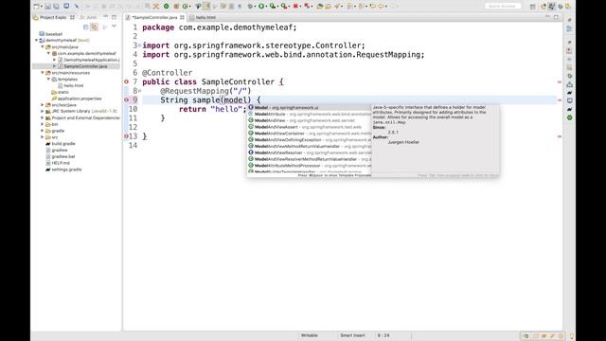Click the New wizard icon in toolbar
This screenshot has height=341, width=606.
pos(36,7)
